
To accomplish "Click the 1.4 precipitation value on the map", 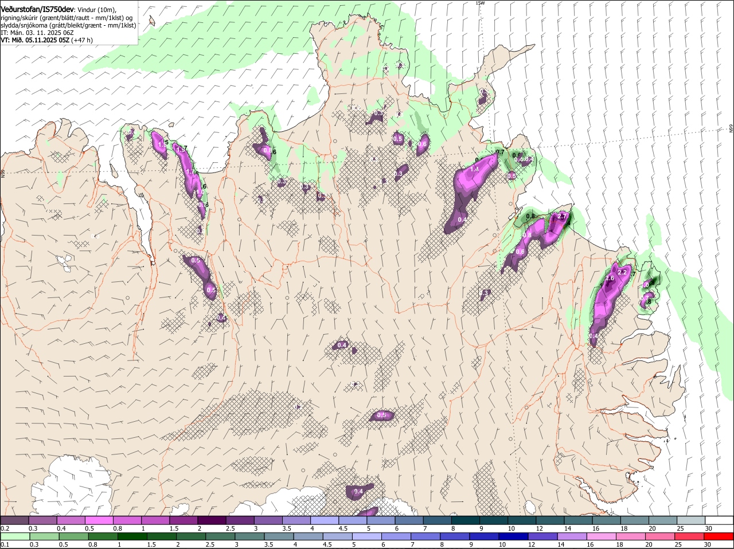I will (x=475, y=169).
